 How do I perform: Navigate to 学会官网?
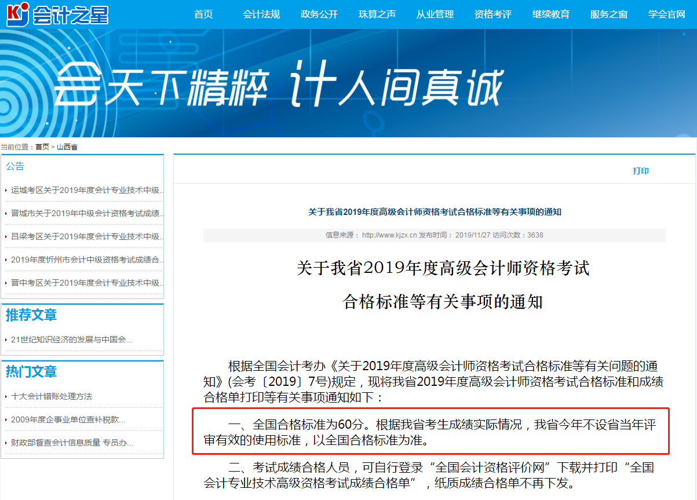(666, 14)
